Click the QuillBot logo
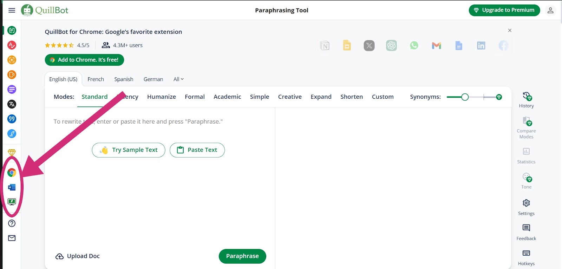The height and width of the screenshot is (269, 562). pyautogui.click(x=45, y=10)
